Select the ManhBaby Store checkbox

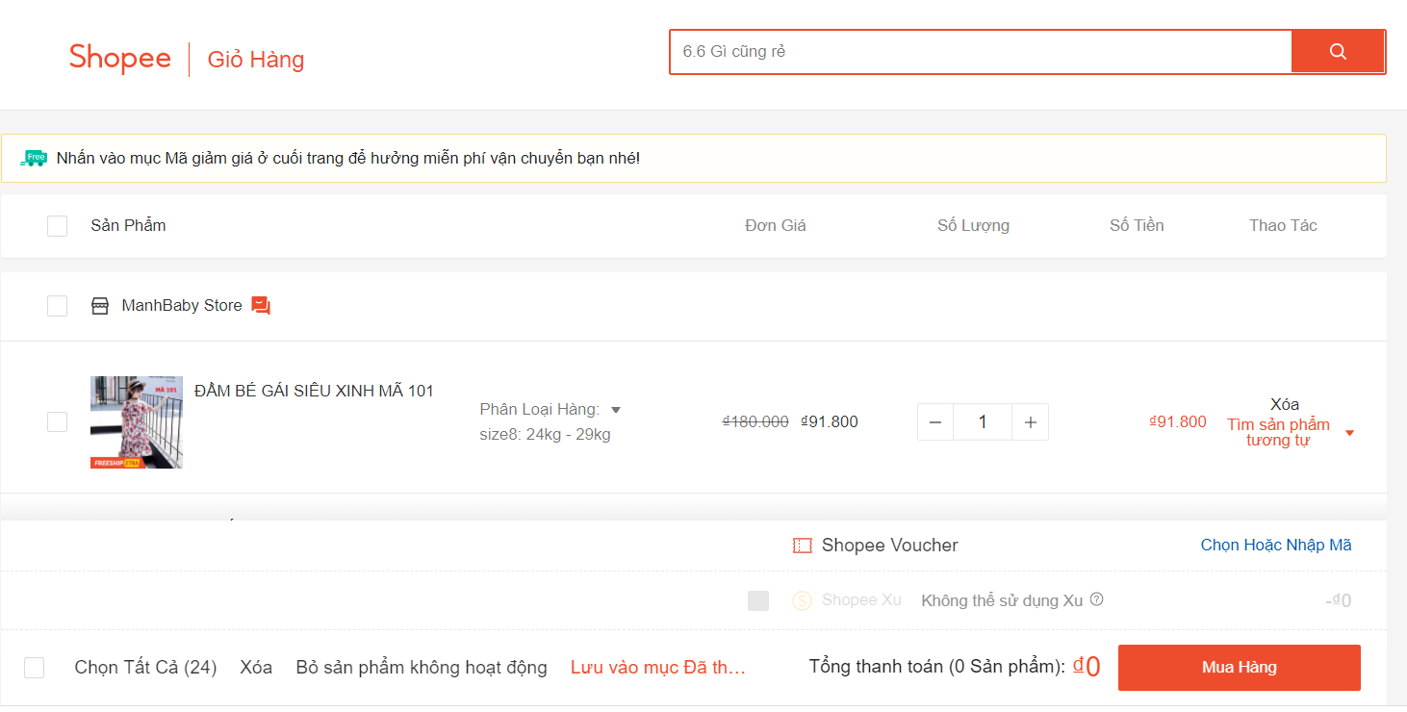click(58, 306)
